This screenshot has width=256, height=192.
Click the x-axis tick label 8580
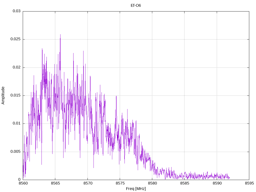pos(152,183)
